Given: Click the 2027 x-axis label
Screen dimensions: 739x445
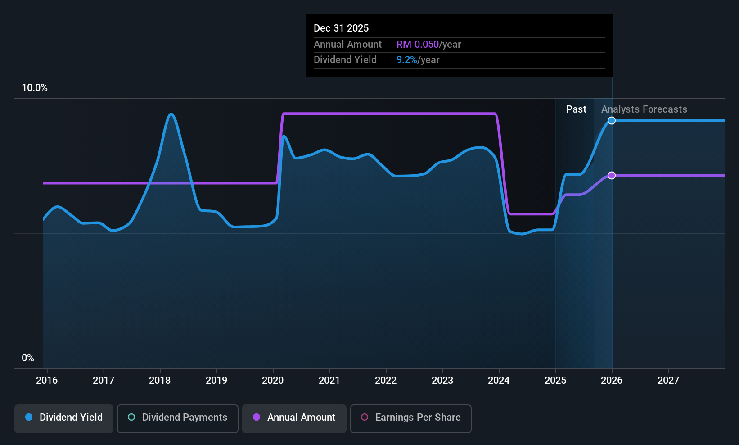Looking at the screenshot, I should pyautogui.click(x=668, y=381).
